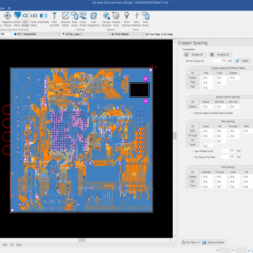The image size is (253, 253).
Task: Show Rule Areas in View group
Action: click(145, 19)
